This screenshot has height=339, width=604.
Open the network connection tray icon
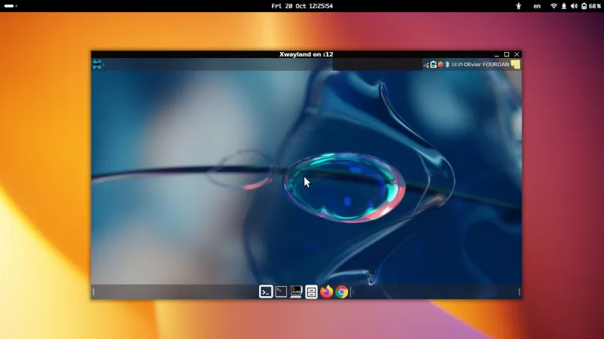(x=427, y=65)
